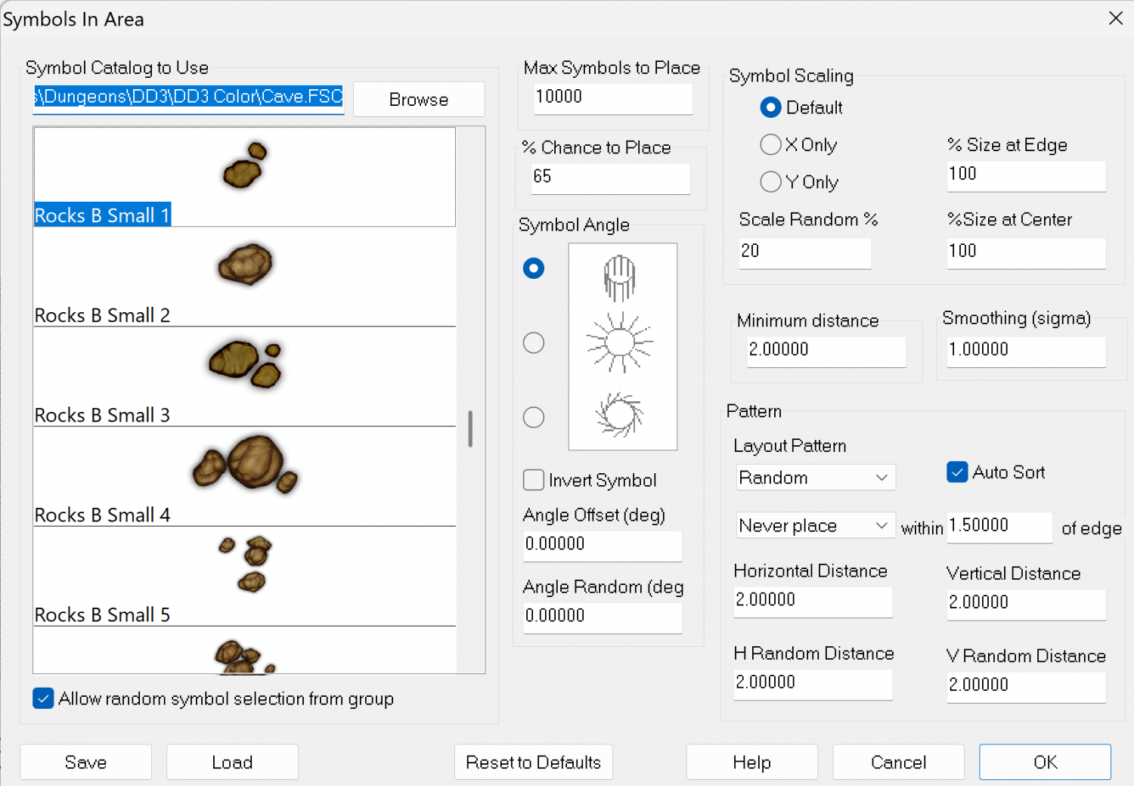Screen dimensions: 1134x786
Task: Select the third Symbol Angle radio button
Action: click(534, 417)
